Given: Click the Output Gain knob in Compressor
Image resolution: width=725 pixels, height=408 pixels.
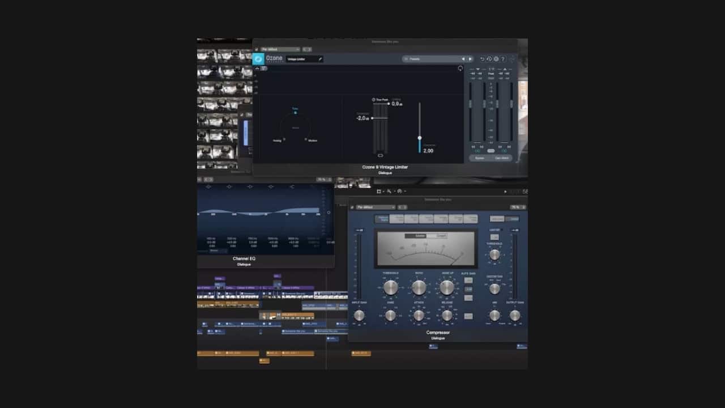Looking at the screenshot, I should pos(514,315).
